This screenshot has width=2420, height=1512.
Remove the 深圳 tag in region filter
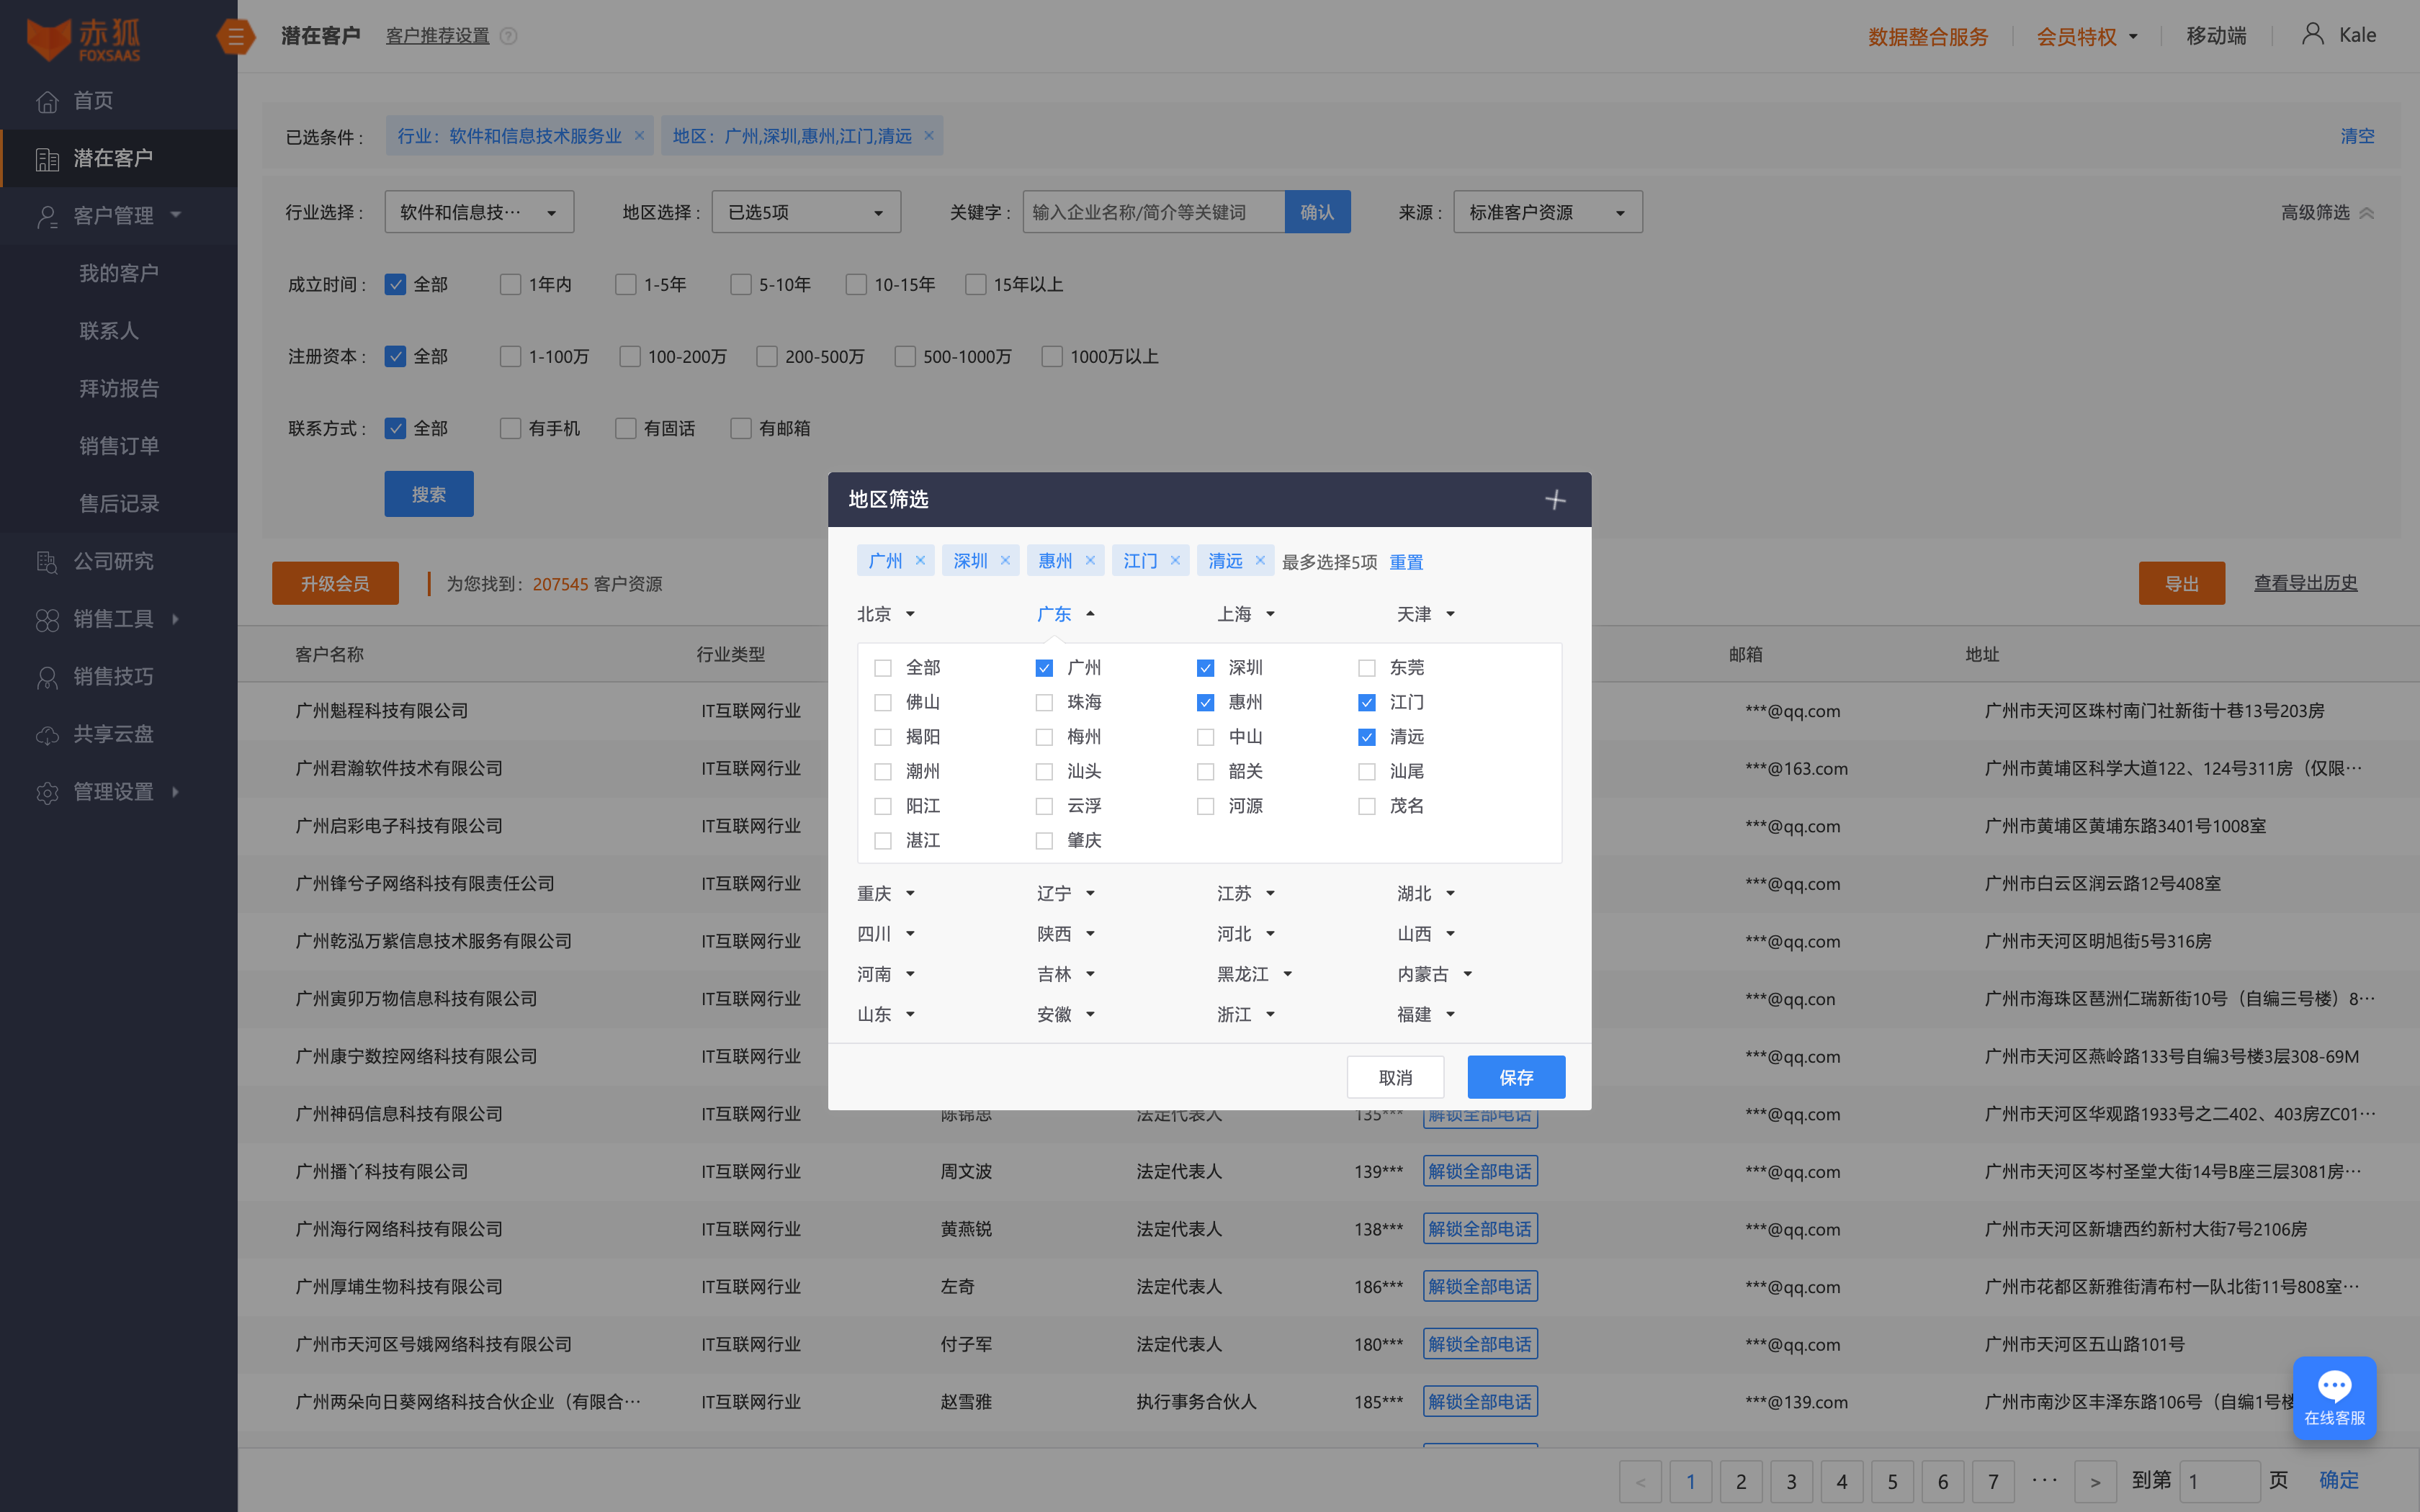pyautogui.click(x=1005, y=561)
